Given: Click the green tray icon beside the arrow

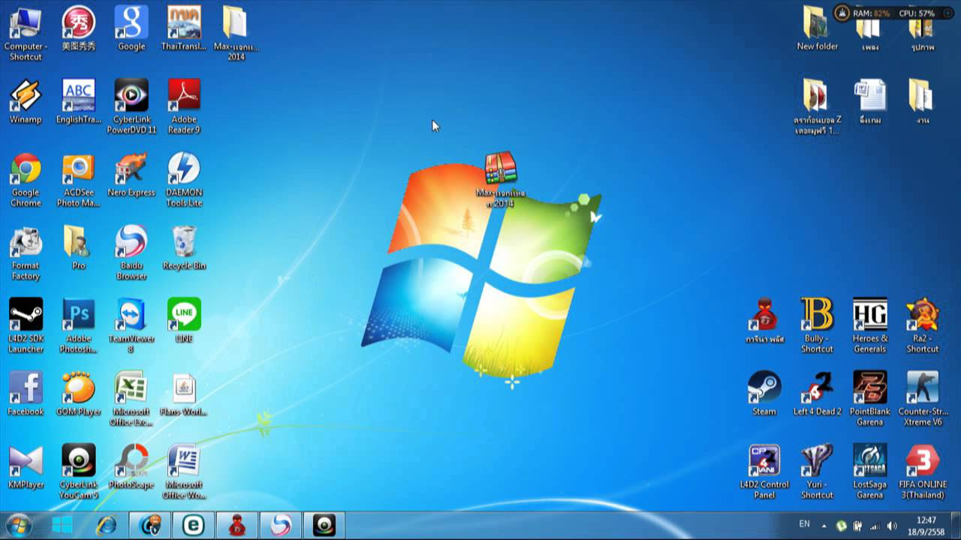Looking at the screenshot, I should click(x=842, y=526).
